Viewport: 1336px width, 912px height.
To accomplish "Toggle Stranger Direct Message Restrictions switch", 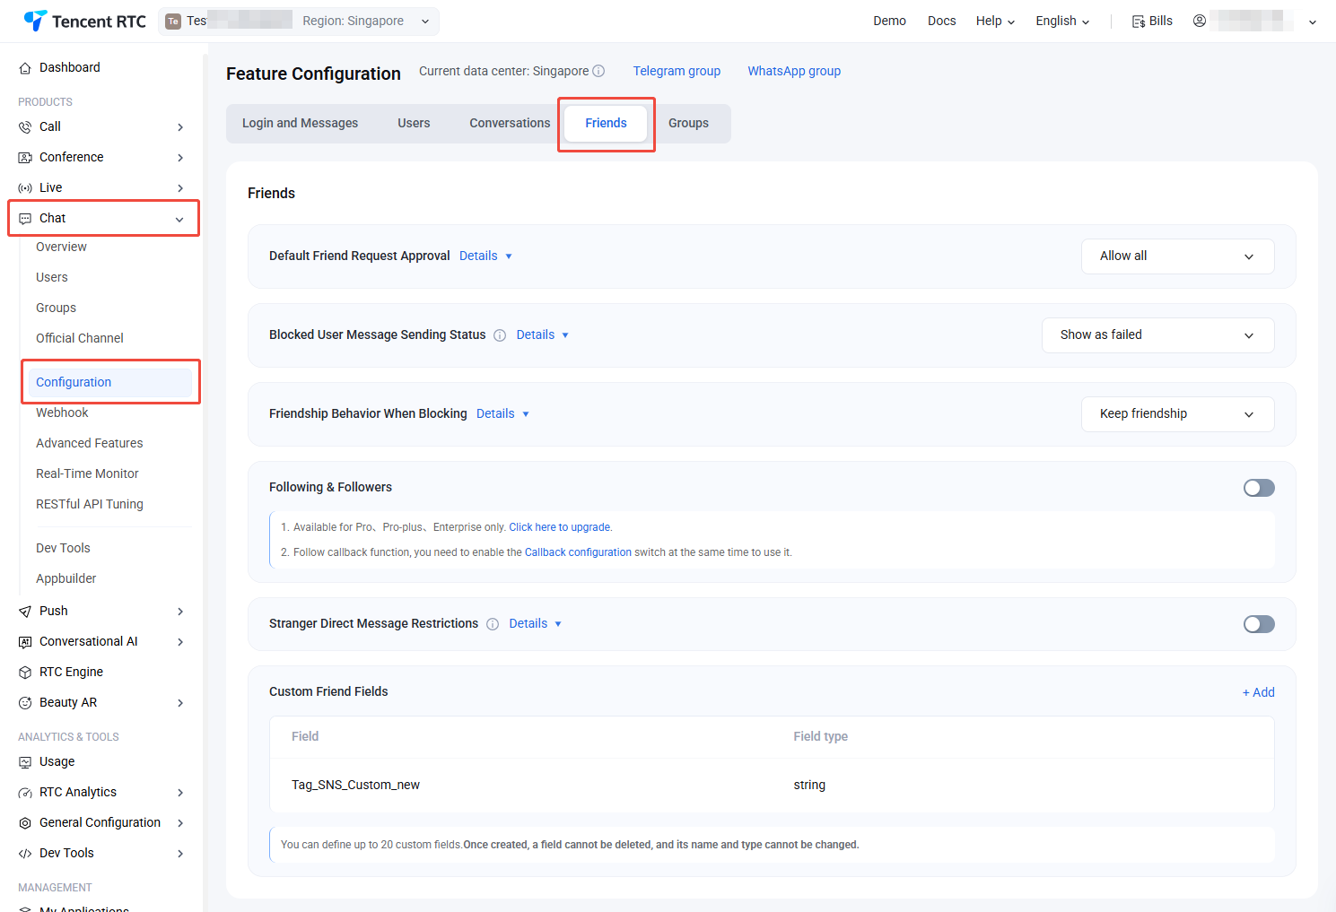I will coord(1259,624).
